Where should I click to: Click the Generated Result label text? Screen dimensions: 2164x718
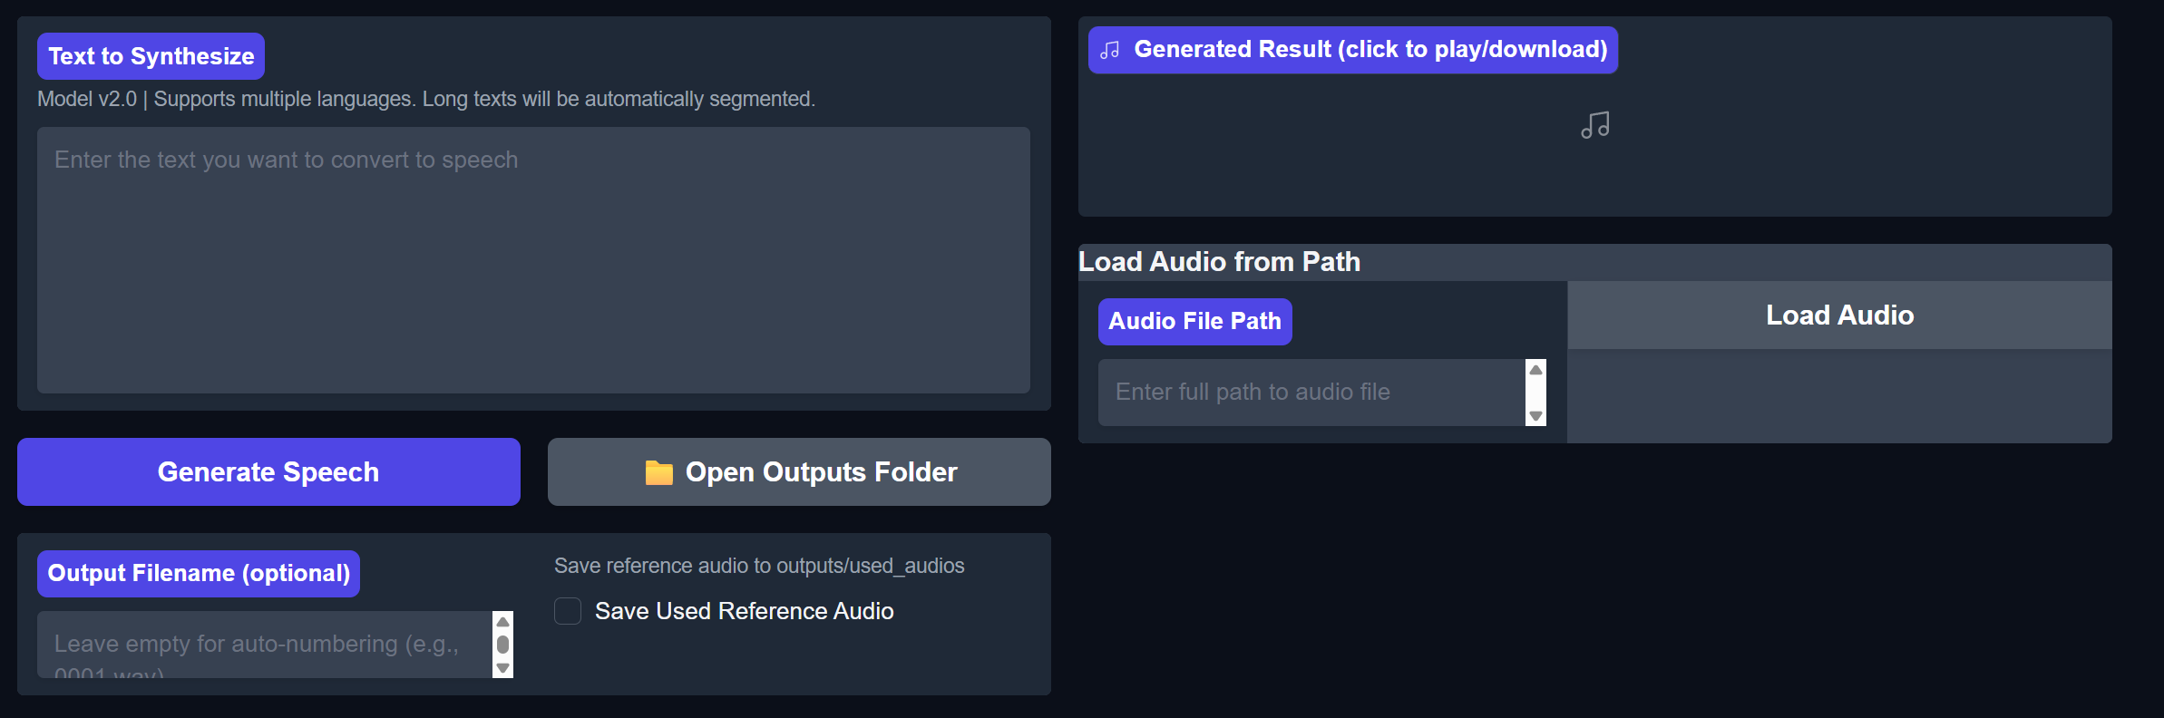[1370, 50]
